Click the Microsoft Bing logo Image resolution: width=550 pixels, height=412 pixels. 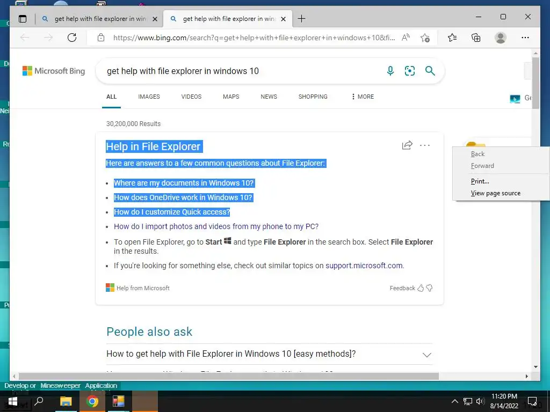pyautogui.click(x=54, y=71)
